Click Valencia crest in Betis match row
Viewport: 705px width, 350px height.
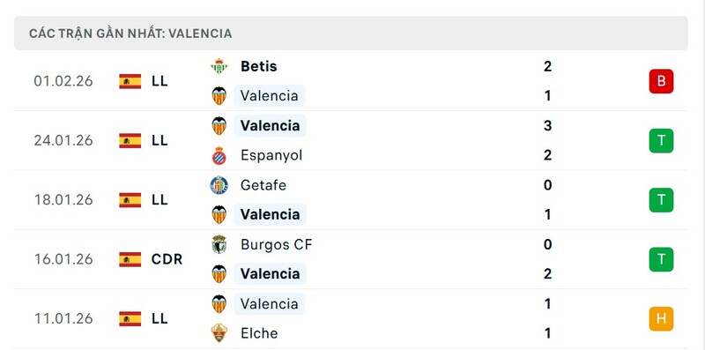(x=219, y=96)
